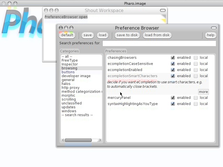Click the Shout Workspace title bar

[x=104, y=10]
